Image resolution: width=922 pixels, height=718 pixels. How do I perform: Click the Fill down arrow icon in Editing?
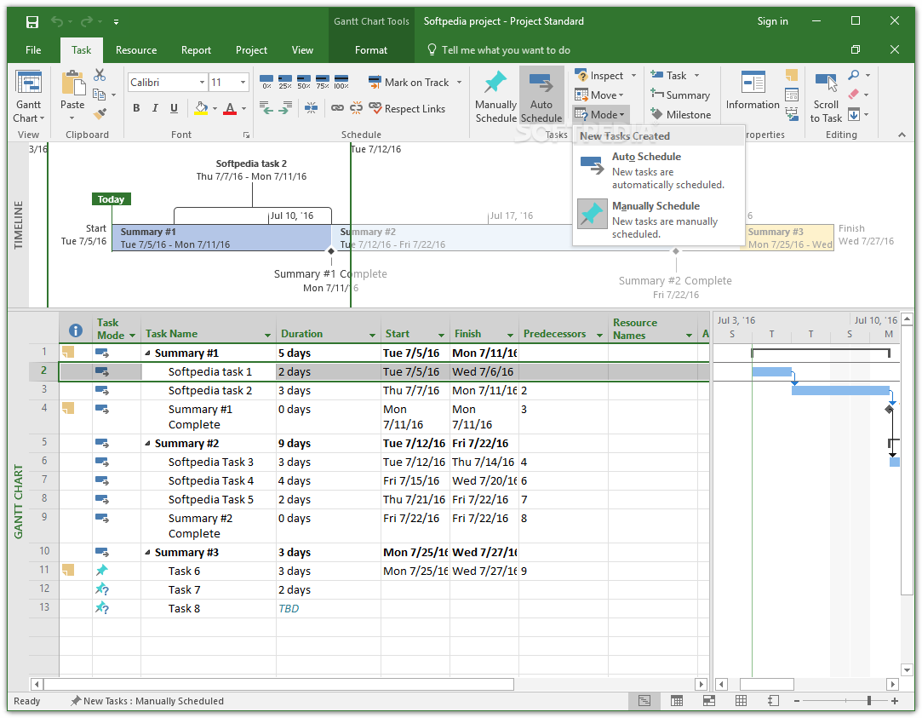point(855,114)
